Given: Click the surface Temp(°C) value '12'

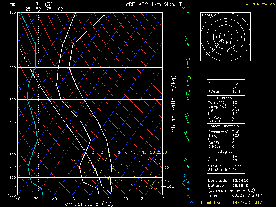Looking at the screenshot, I should click(235, 102).
